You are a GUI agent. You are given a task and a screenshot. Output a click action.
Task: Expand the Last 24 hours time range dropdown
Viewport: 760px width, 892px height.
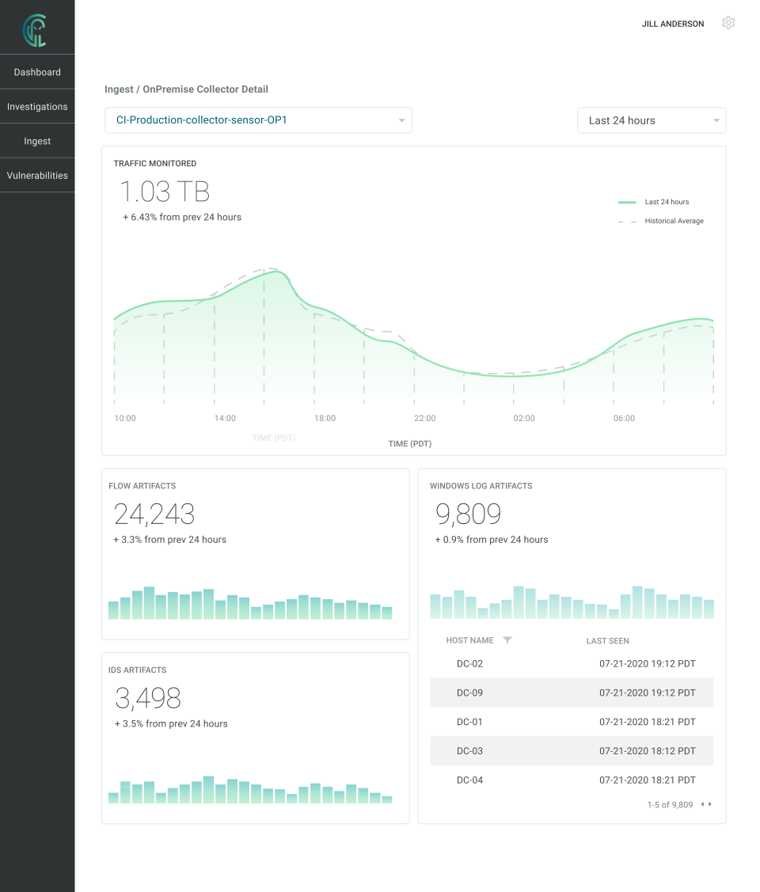point(652,120)
